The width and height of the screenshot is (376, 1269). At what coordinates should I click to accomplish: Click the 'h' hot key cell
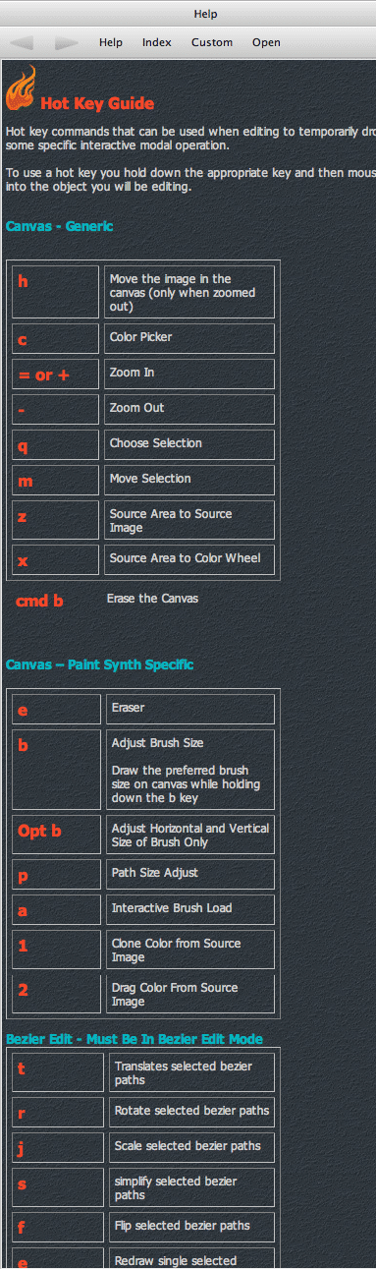(56, 292)
